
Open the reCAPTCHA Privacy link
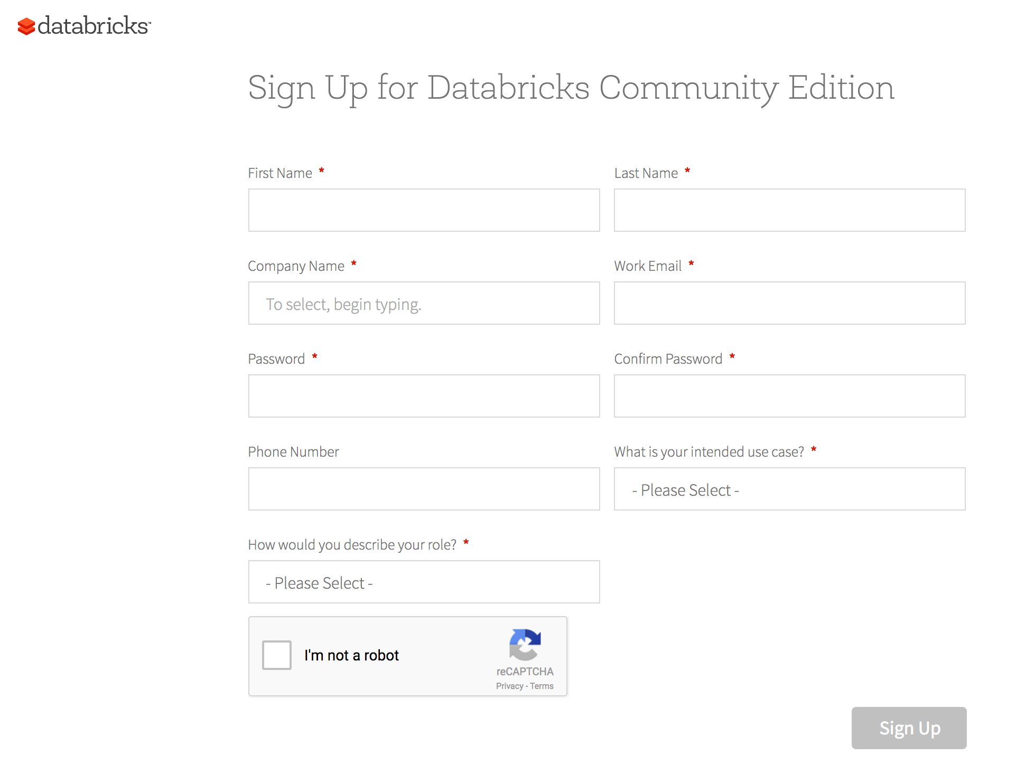coord(509,686)
